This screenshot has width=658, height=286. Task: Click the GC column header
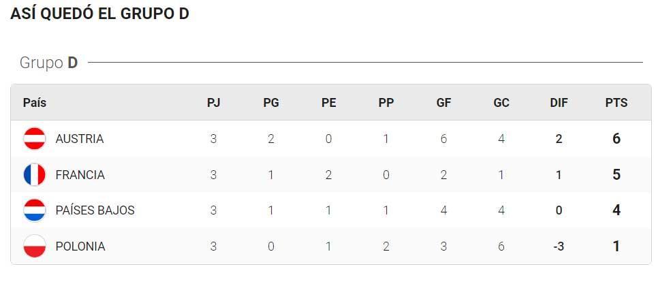click(501, 103)
